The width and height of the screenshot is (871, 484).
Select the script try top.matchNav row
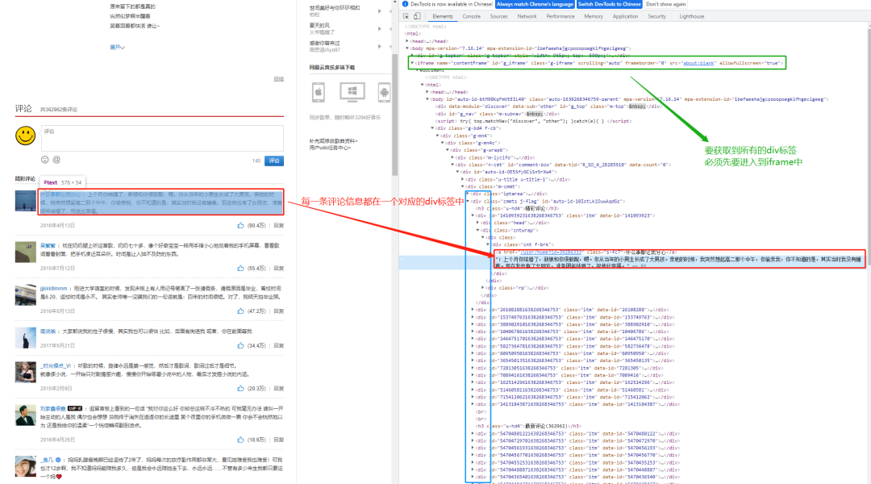[532, 120]
